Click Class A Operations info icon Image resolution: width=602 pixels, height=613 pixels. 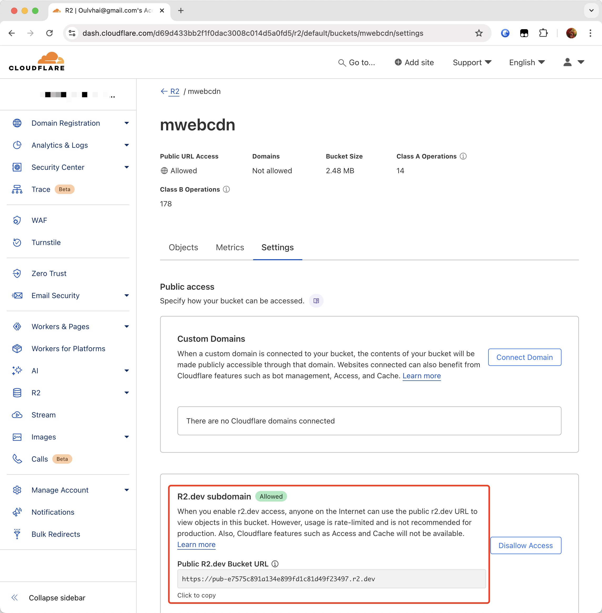463,156
